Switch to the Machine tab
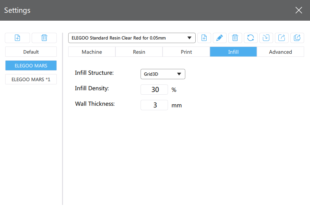The width and height of the screenshot is (310, 217). 92,52
